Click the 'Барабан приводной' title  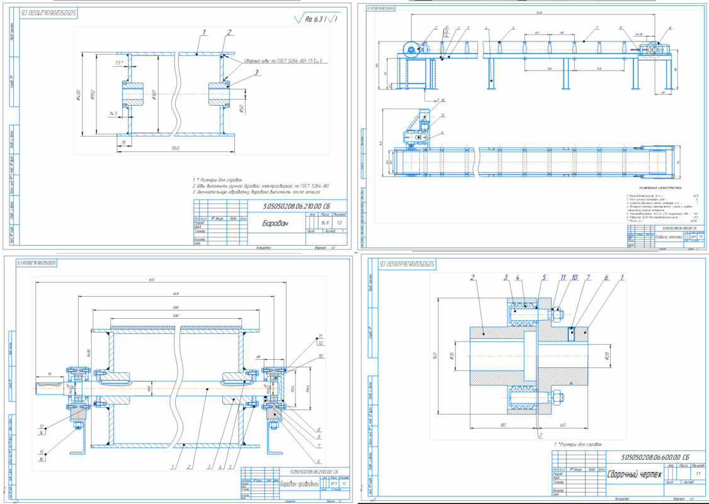point(299,484)
